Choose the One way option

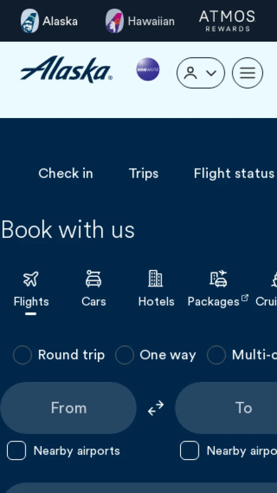(x=124, y=355)
